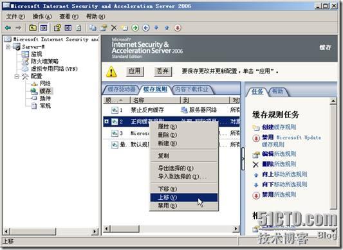
Task: Click the X icon beside 删除所选规则
Action: click(x=255, y=165)
